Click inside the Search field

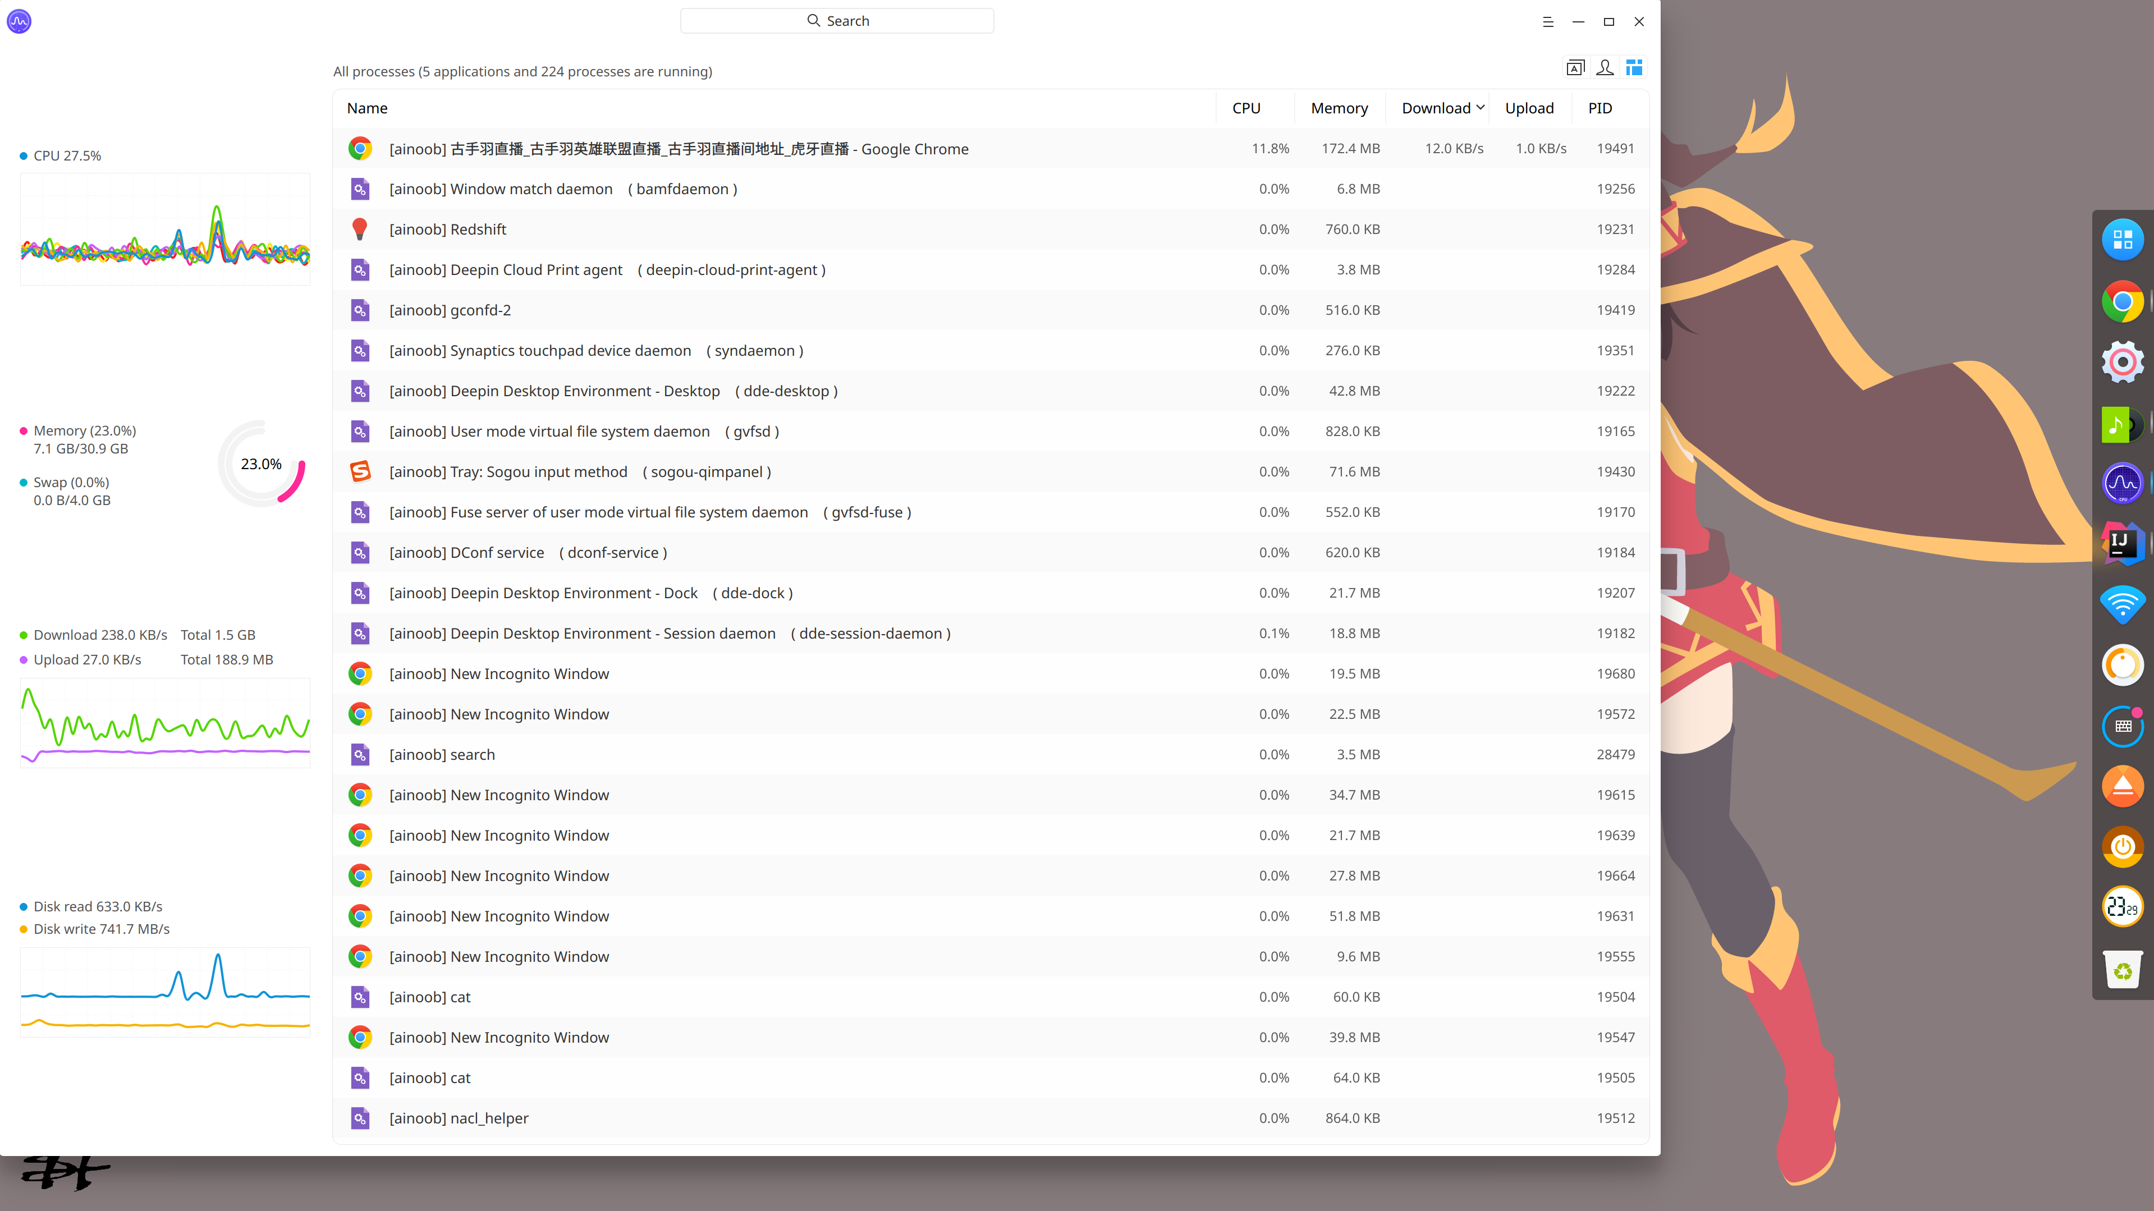click(837, 20)
